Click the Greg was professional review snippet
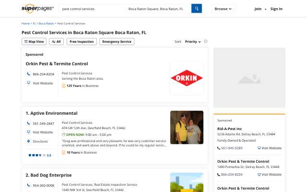Viewport: 307px width, 192px height. [x=114, y=143]
